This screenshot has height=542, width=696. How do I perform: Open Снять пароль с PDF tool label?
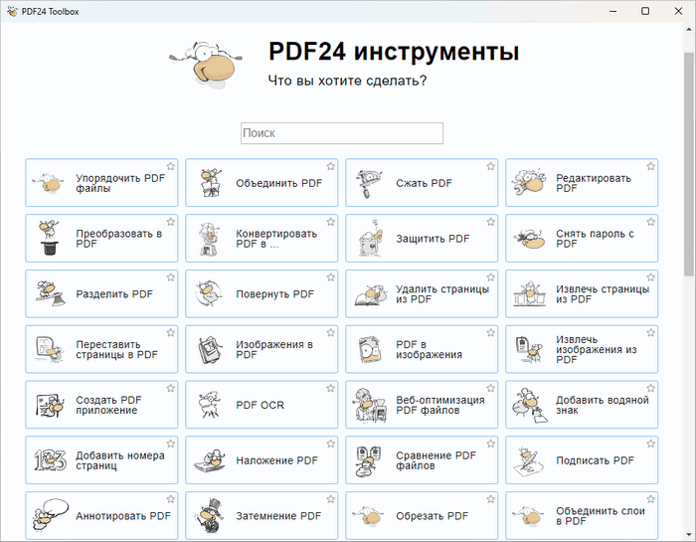pyautogui.click(x=595, y=239)
